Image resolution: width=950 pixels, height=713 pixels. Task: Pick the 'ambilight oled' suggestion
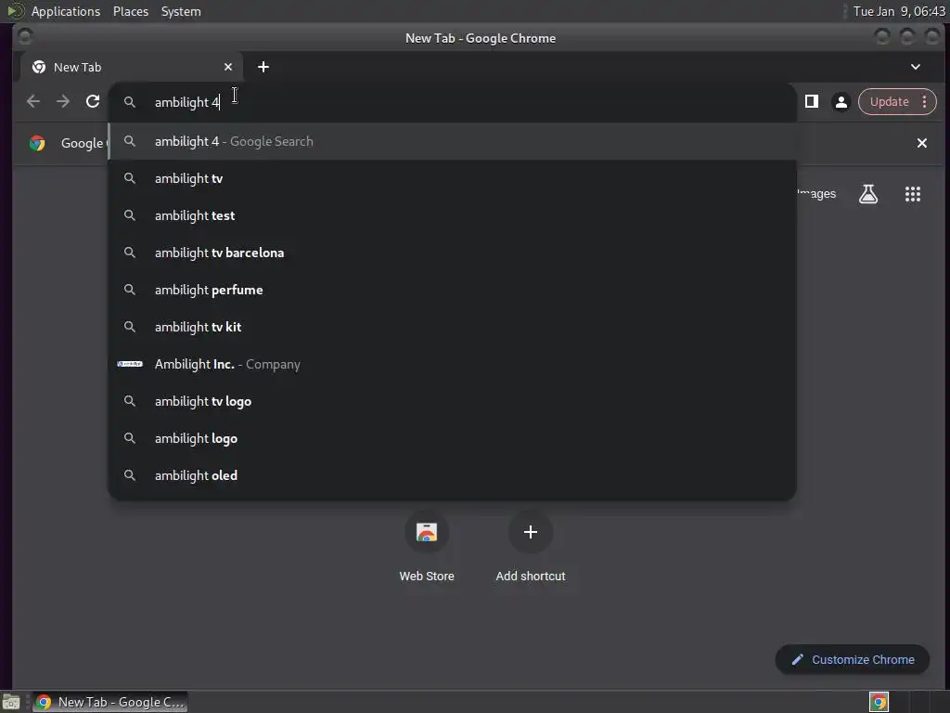pos(452,475)
